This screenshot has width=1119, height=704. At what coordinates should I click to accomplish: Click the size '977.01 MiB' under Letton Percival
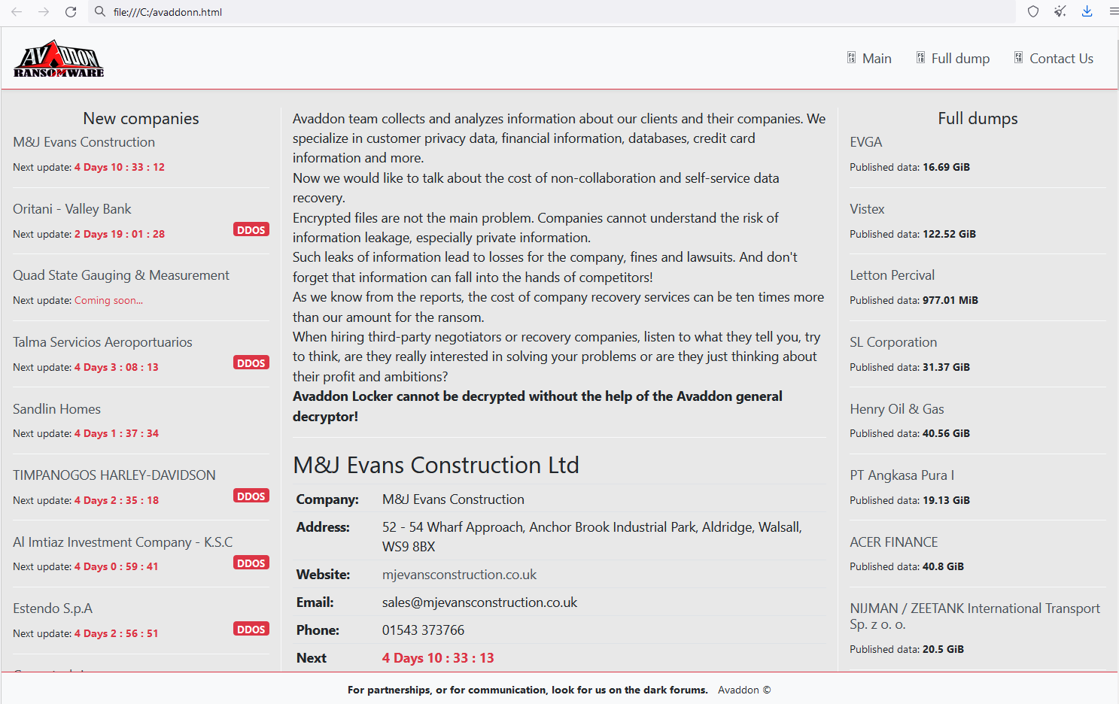pyautogui.click(x=950, y=300)
